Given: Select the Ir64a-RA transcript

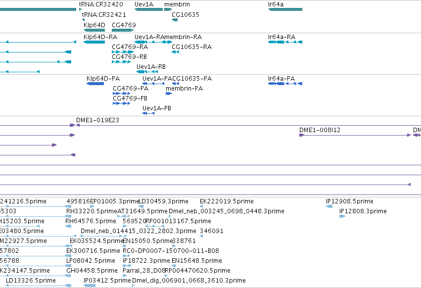Looking at the screenshot, I should tap(285, 42).
